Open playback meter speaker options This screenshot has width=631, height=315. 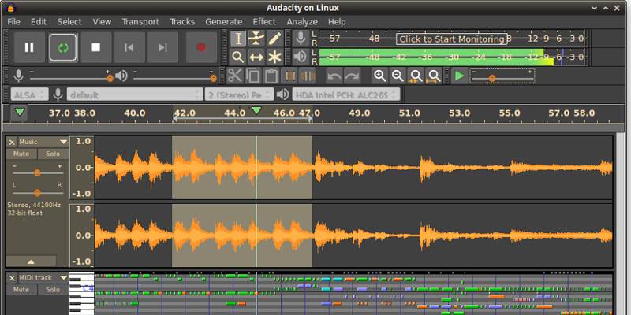click(x=301, y=57)
